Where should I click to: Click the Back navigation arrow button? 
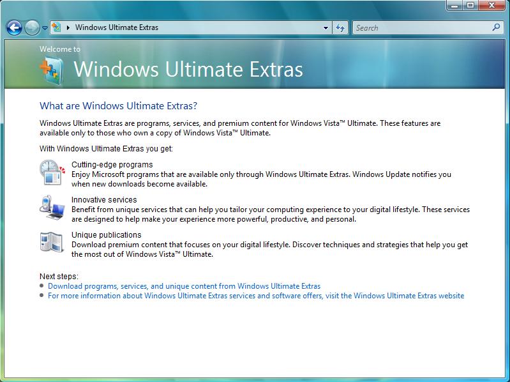[x=14, y=27]
